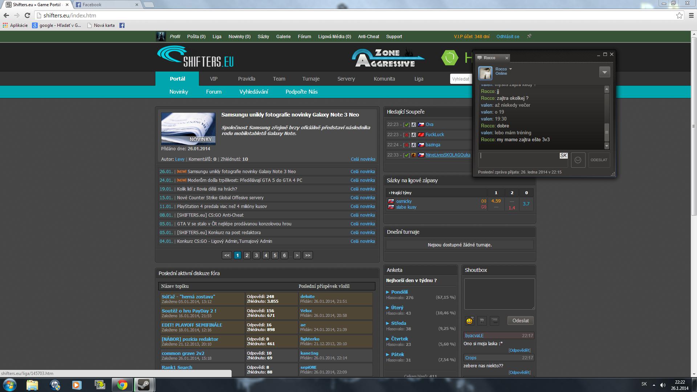Go to news page 2

coord(247,255)
